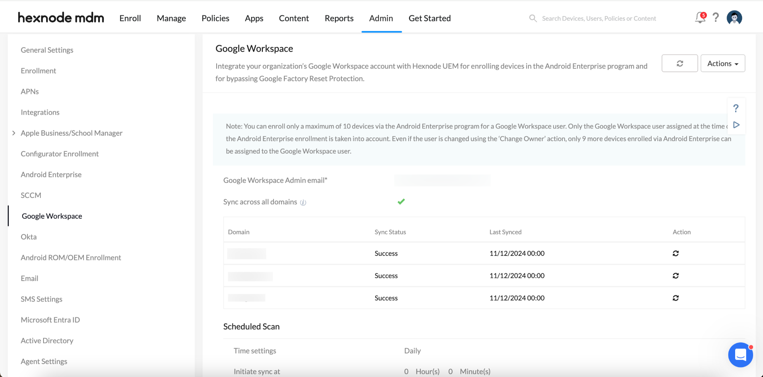Click the first redacted domain name
This screenshot has height=377, width=763.
(x=247, y=253)
